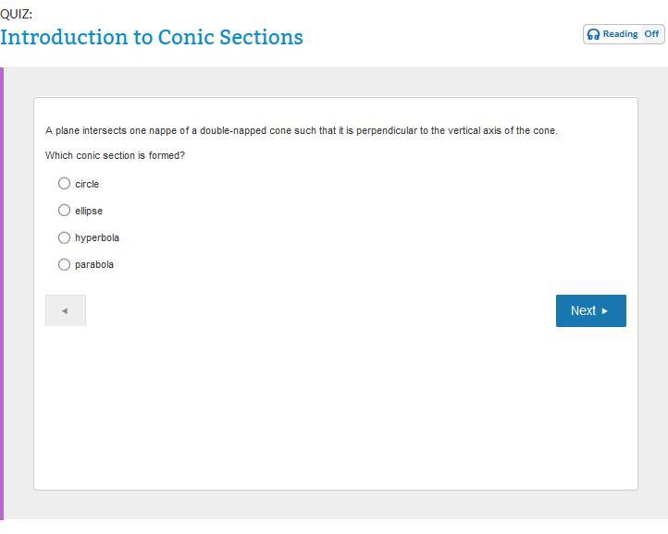
Task: Choose the hyperbola radio option
Action: pos(64,237)
